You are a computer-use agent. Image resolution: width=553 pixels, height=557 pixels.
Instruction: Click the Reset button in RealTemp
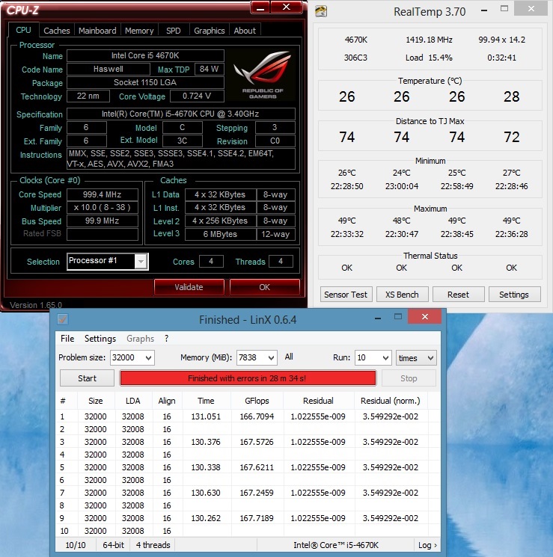coord(458,295)
